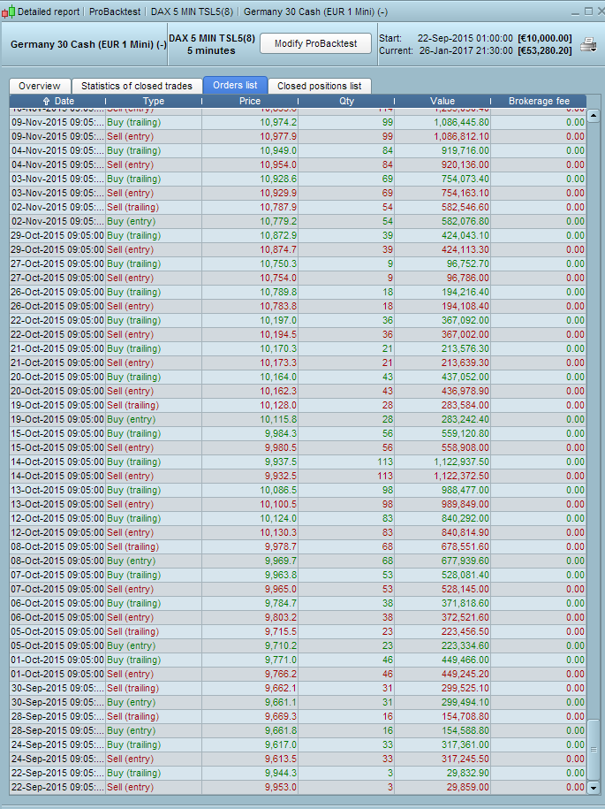This screenshot has width=605, height=809.
Task: Select the 19-Oct-2015 Sell (trailing) row
Action: 298,405
